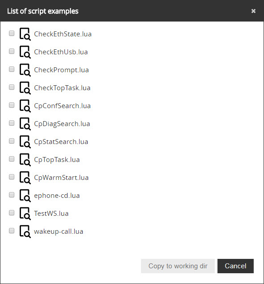Click the TestWS.lua view icon

tap(25, 214)
